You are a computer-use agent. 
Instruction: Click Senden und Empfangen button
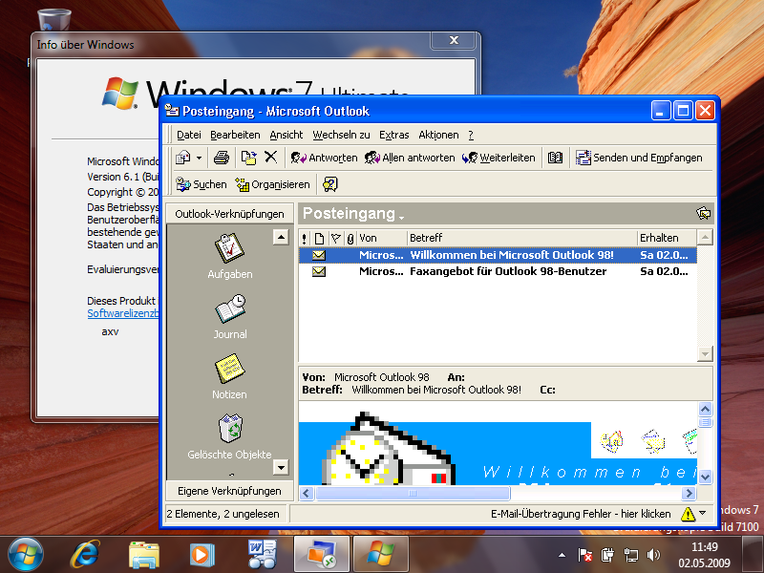click(x=638, y=158)
